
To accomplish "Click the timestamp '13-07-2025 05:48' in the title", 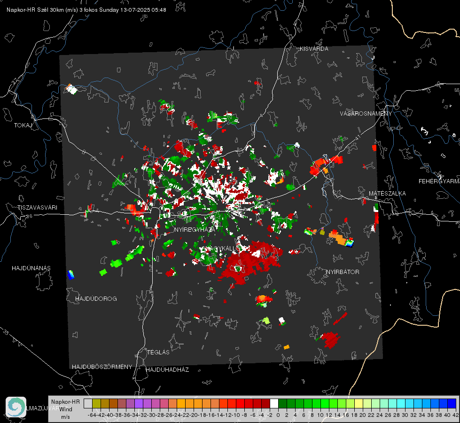I will 143,10.
